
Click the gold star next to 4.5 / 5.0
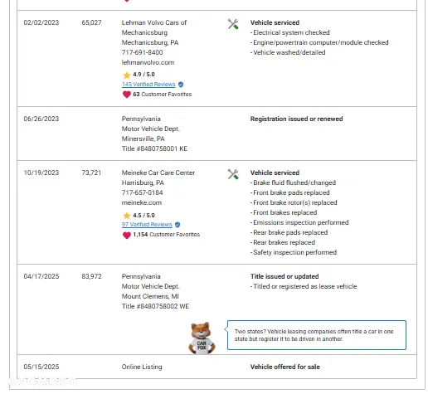point(127,216)
